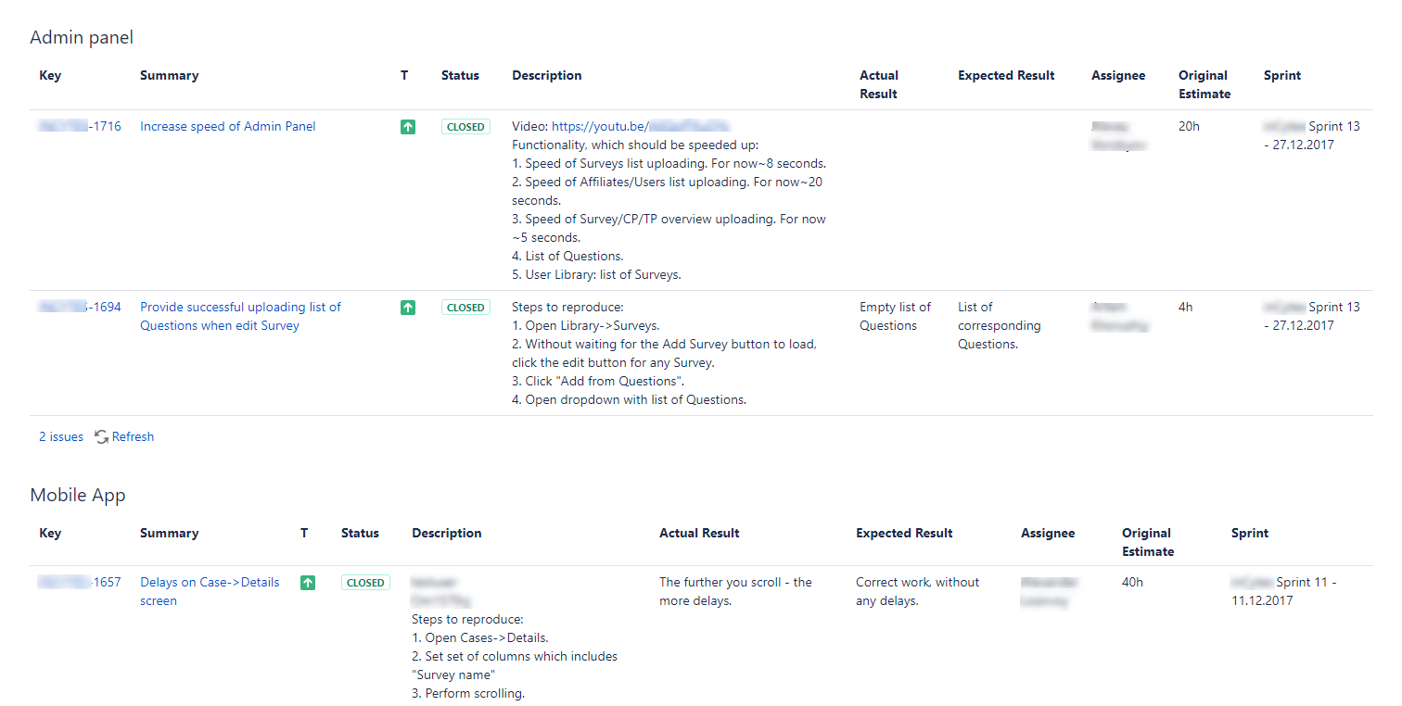Click Mobile App 'Assignee' column header
Screen dimensions: 1402x706
pos(1048,534)
